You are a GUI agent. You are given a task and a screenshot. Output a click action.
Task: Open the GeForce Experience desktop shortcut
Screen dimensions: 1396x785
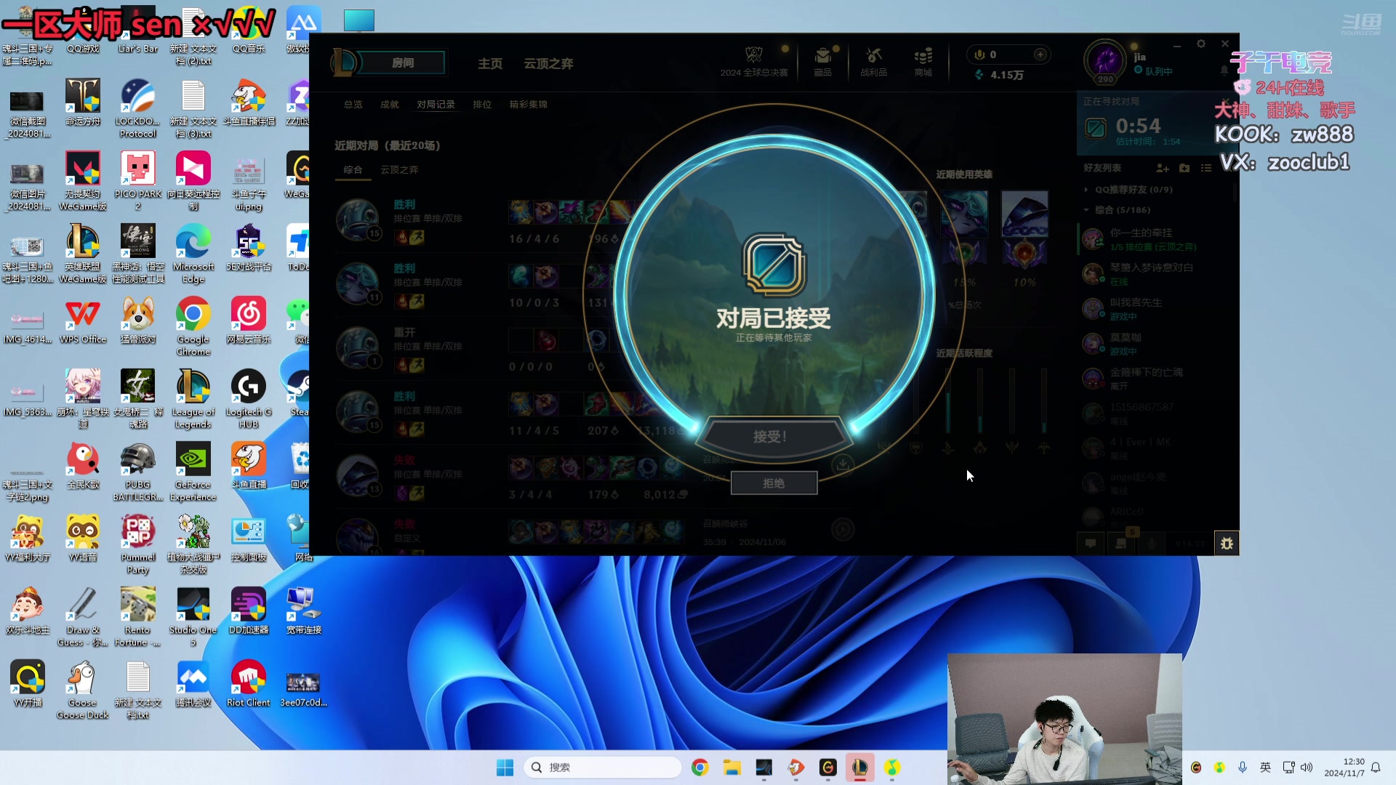pos(193,471)
